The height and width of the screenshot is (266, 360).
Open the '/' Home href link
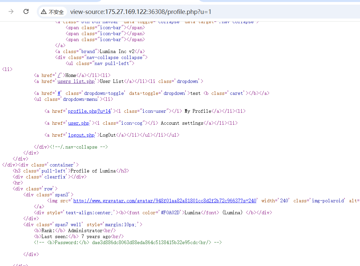(59, 75)
